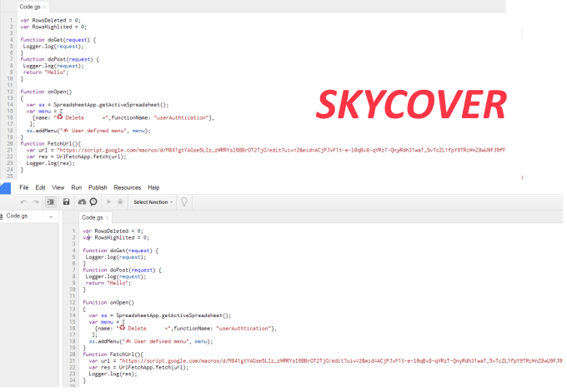Expand the Code.gs sidebar file arrow

[51, 216]
